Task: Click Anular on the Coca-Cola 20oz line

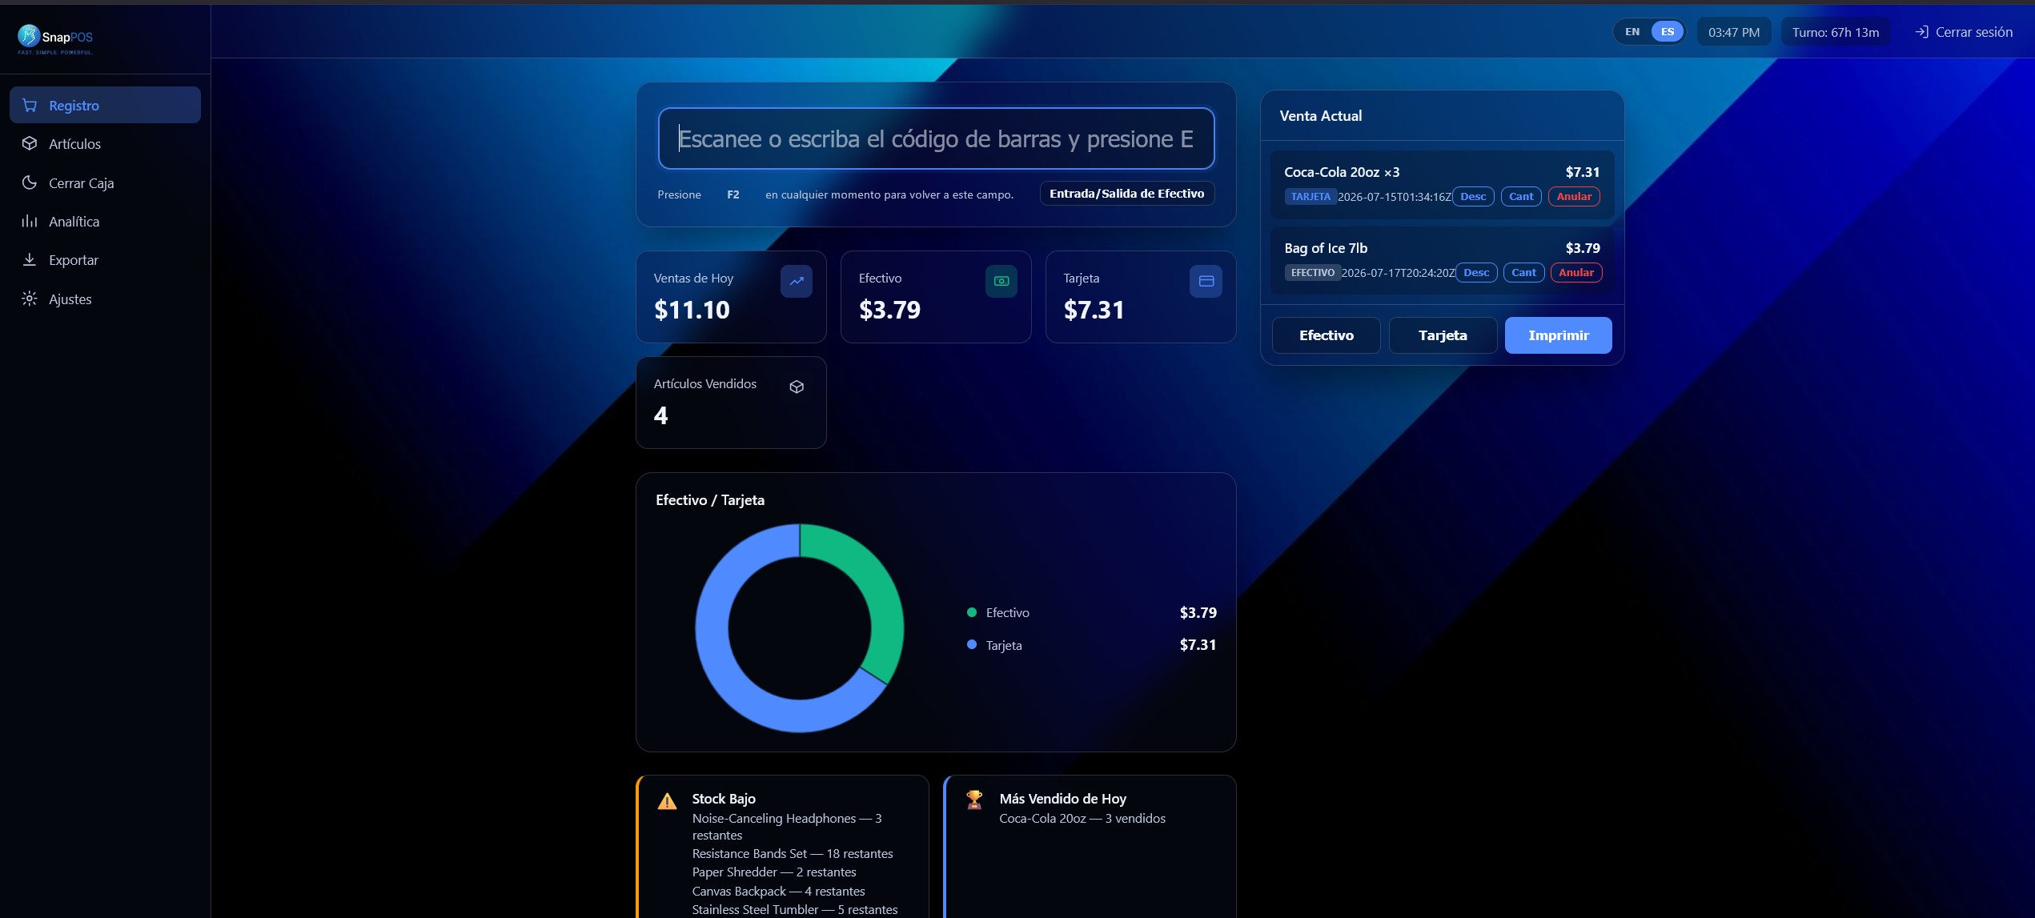Action: click(x=1574, y=196)
